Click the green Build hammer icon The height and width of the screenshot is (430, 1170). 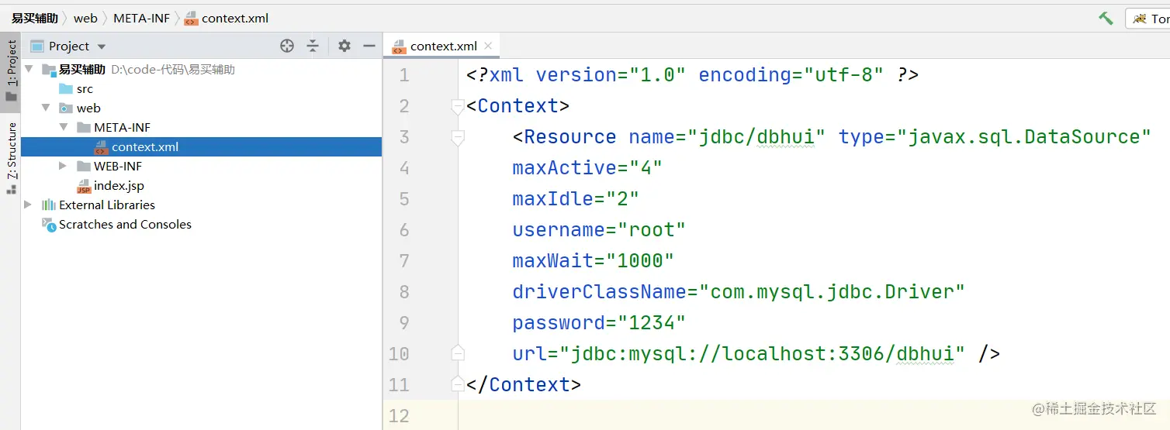tap(1106, 18)
